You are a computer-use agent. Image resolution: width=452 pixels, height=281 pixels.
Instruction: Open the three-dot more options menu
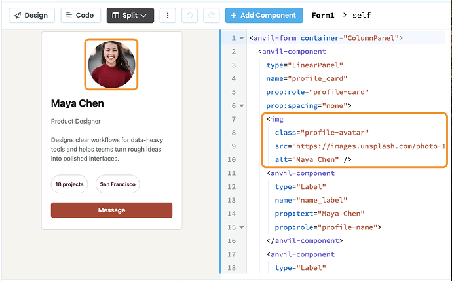click(x=168, y=15)
